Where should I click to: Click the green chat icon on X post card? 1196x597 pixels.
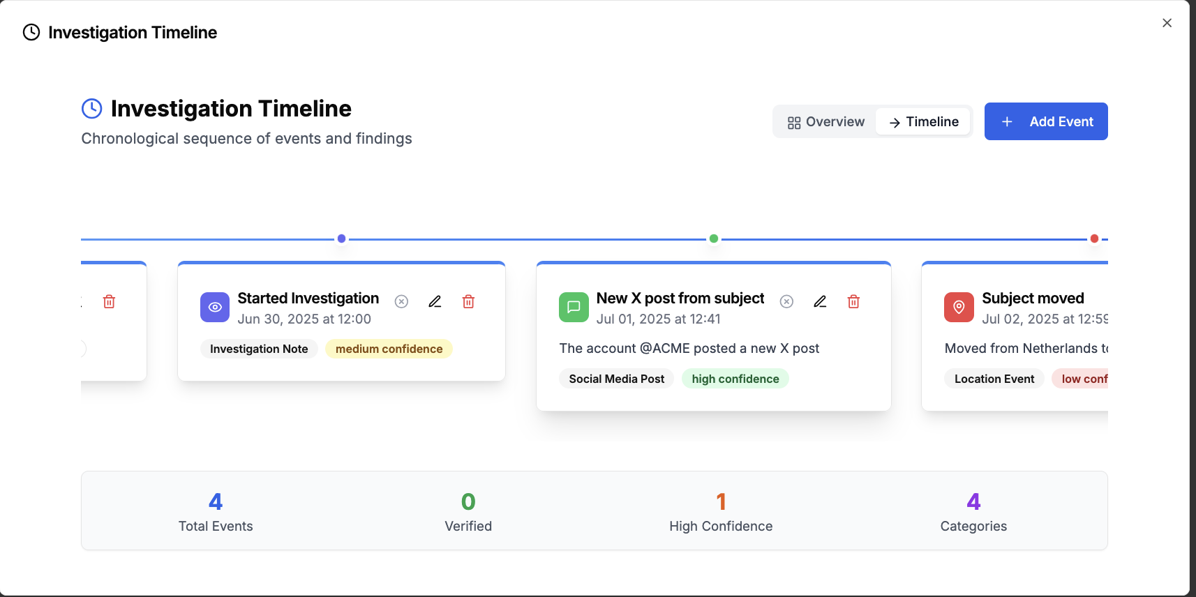574,307
